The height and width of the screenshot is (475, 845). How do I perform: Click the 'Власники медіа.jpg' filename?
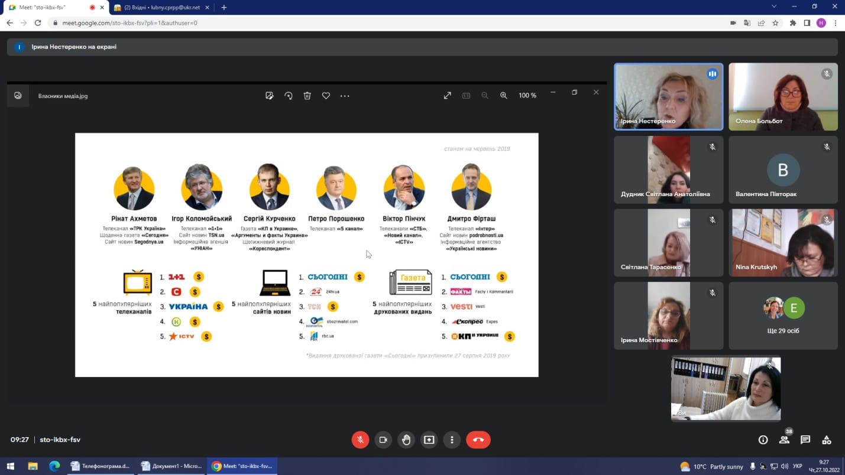[x=63, y=96]
